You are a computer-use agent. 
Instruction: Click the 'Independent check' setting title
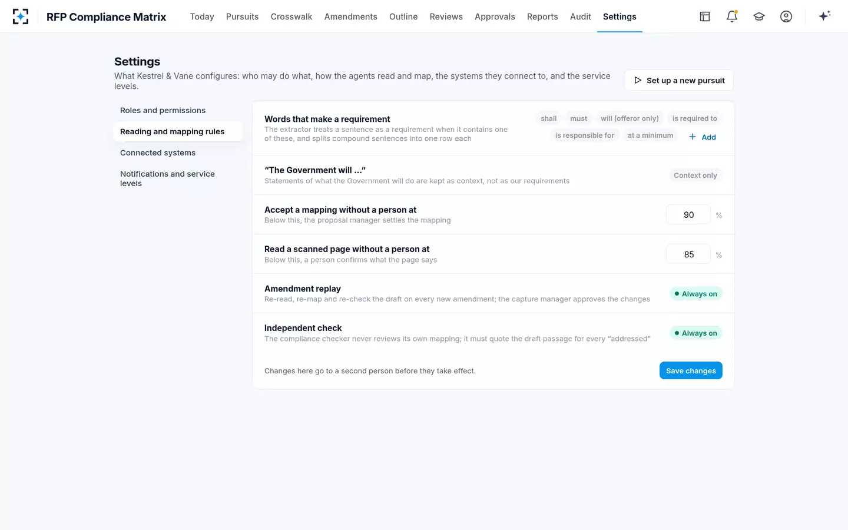[303, 328]
